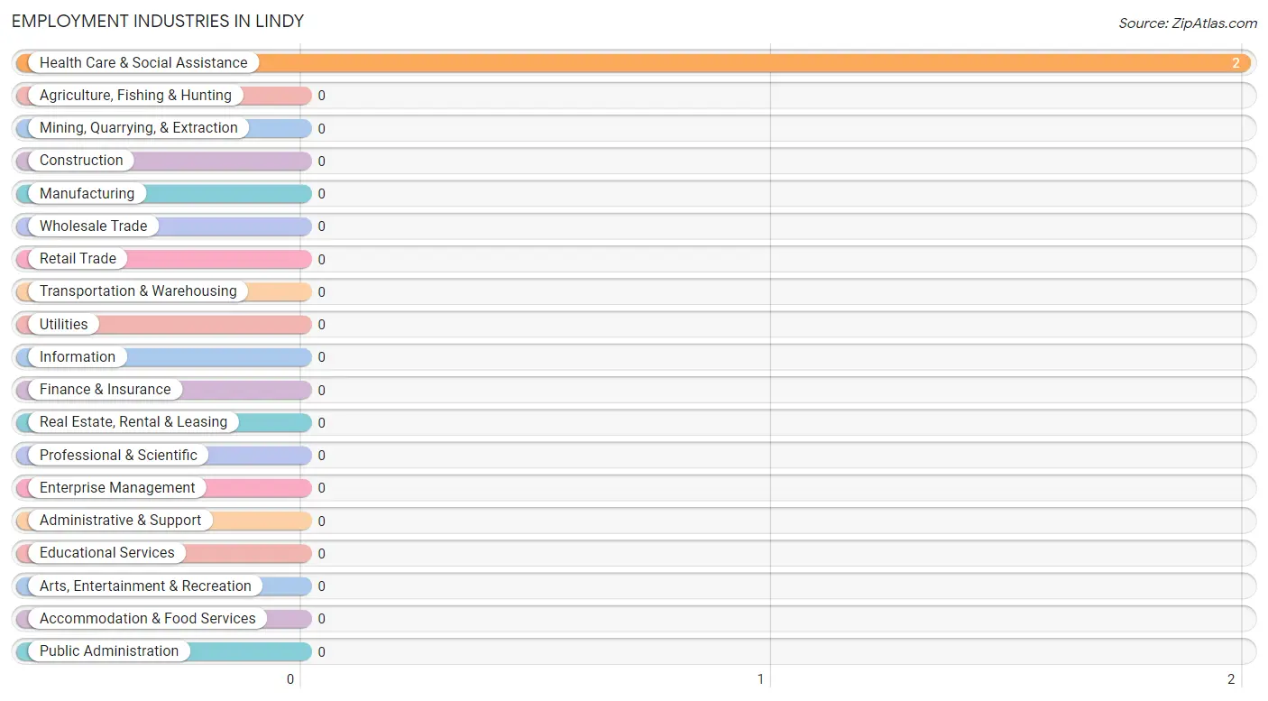Image resolution: width=1268 pixels, height=701 pixels.
Task: Select Real Estate, Rental & Leasing label
Action: point(133,422)
